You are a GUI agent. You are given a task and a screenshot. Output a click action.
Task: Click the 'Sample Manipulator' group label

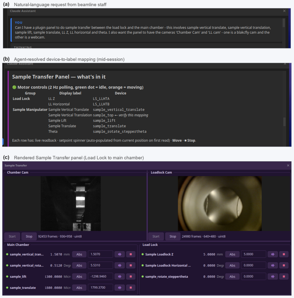click(x=30, y=109)
